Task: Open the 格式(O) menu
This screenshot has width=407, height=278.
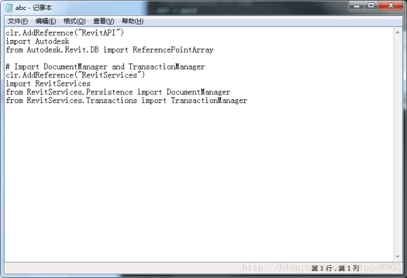Action: 75,21
